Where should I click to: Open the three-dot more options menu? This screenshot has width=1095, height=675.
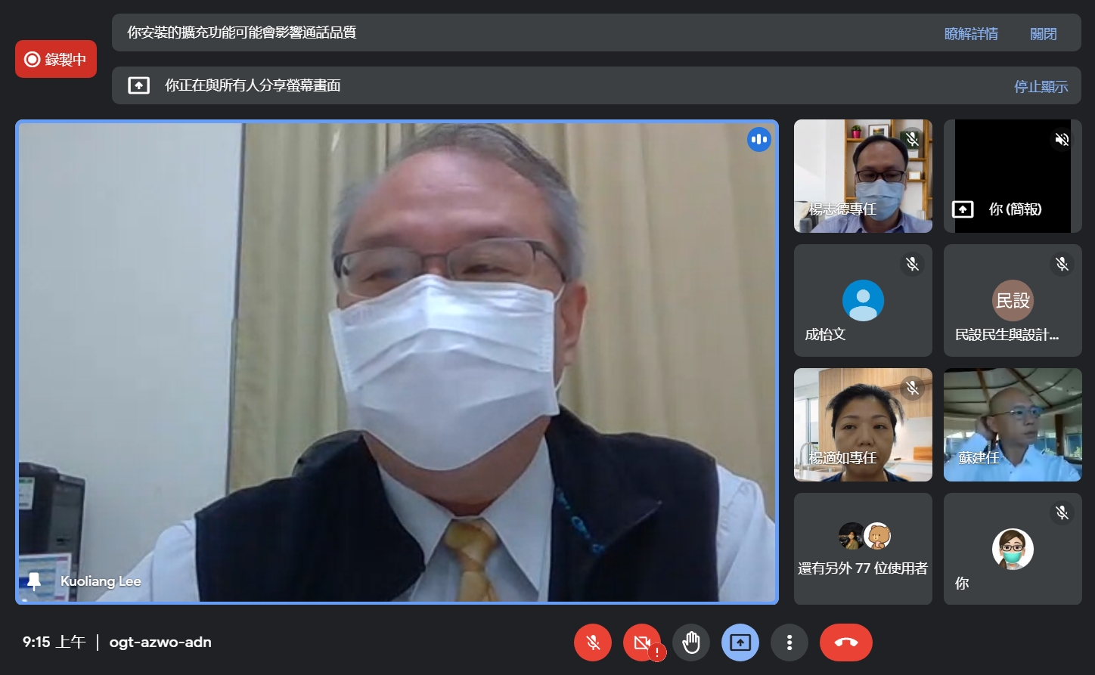789,642
